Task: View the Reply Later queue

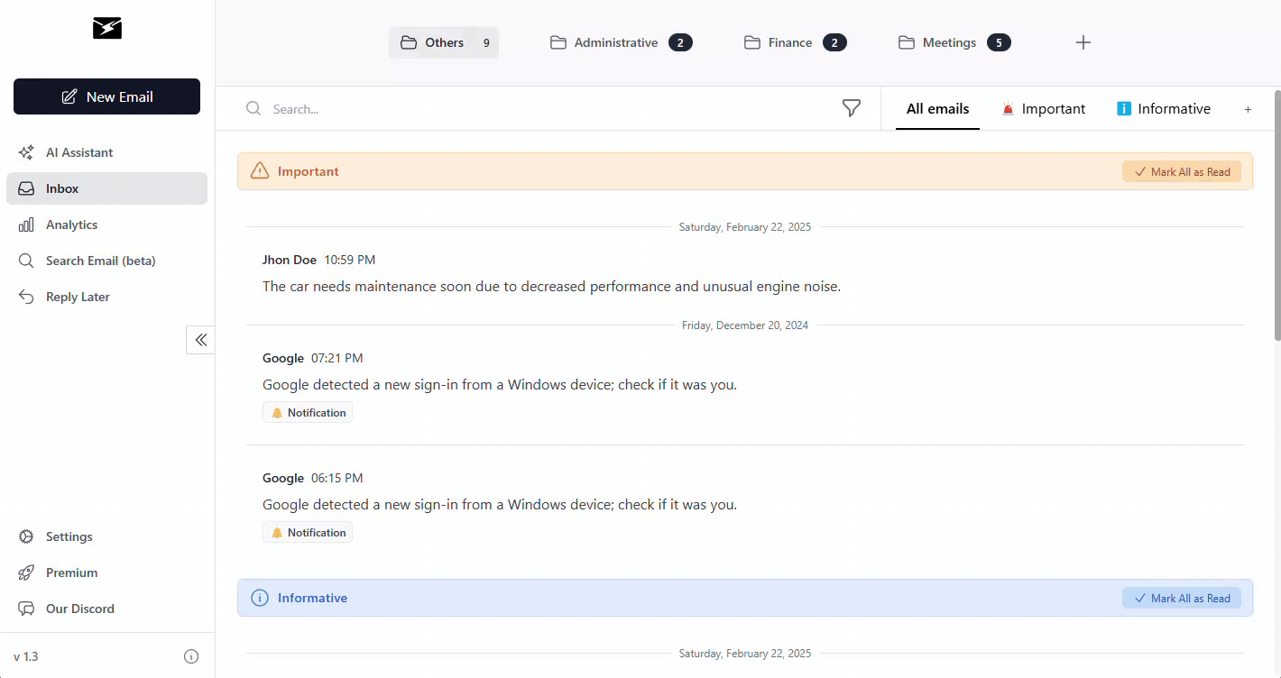Action: tap(77, 297)
